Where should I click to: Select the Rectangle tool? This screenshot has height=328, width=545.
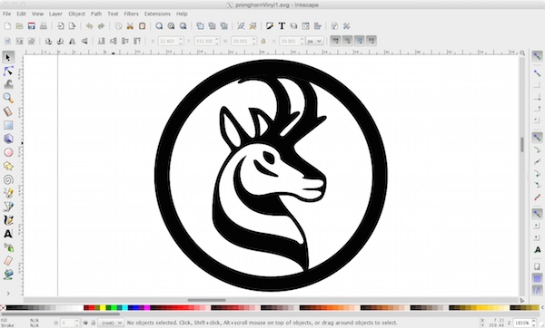(x=8, y=125)
